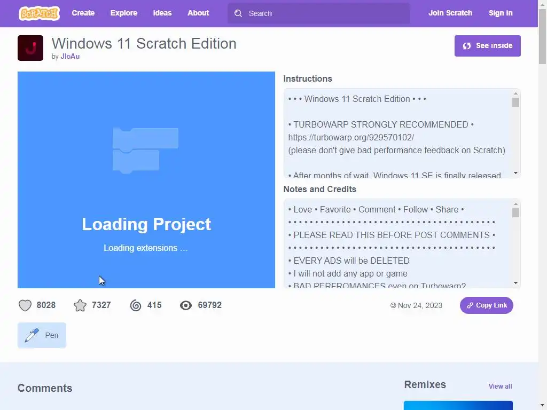547x410 pixels.
Task: Open the first remix thumbnail
Action: coord(458,406)
